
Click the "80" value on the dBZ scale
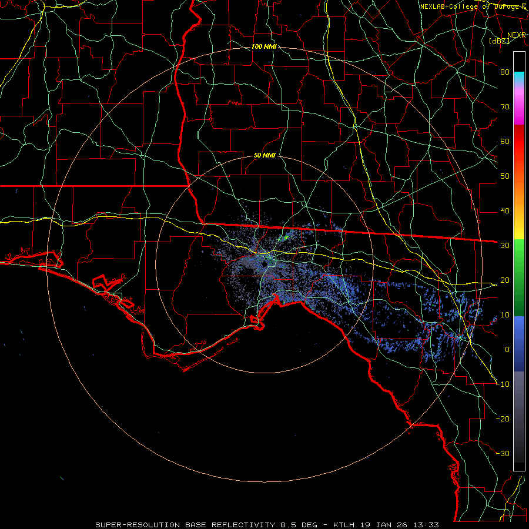coord(505,72)
